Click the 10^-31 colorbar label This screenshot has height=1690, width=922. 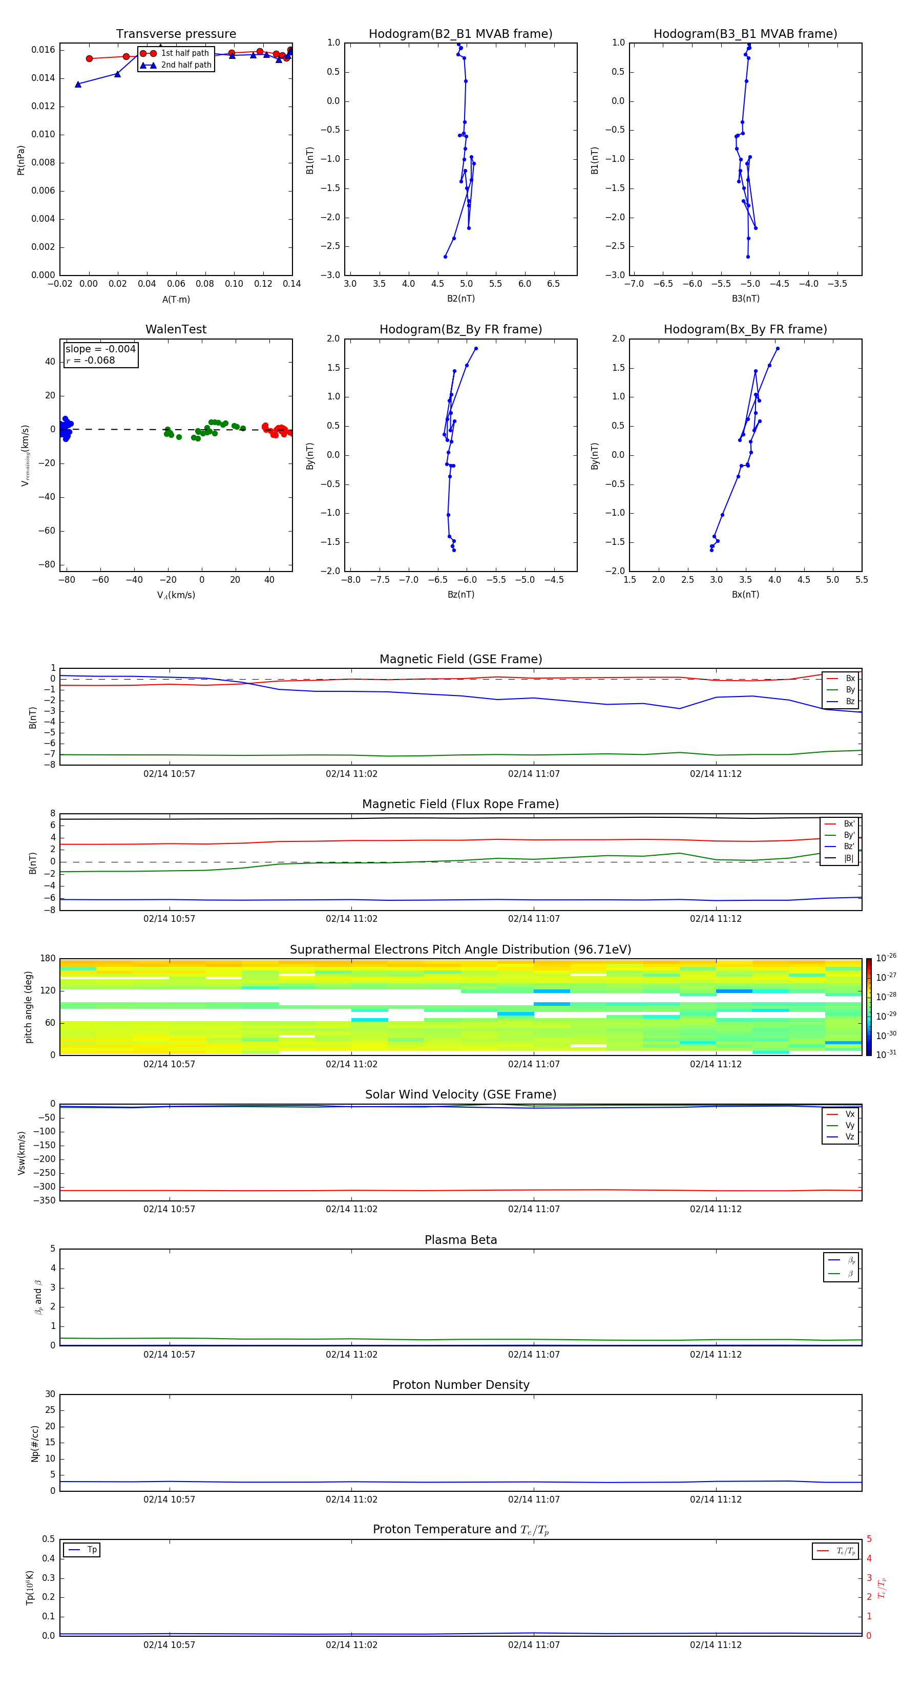coord(886,1055)
